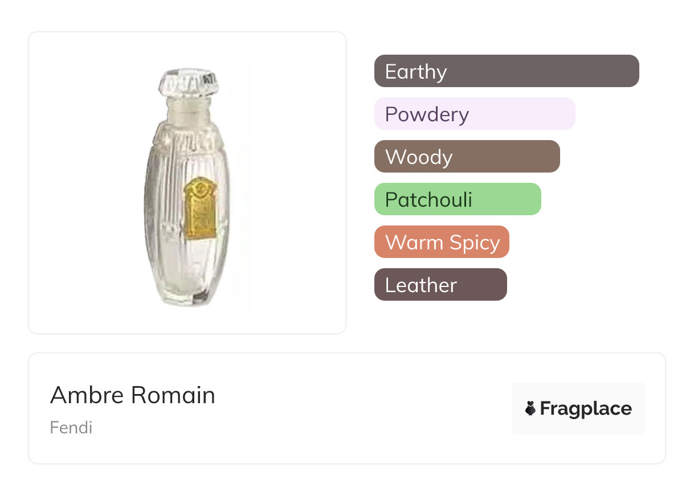Pick the green Patchouli accord bar
This screenshot has width=694, height=492.
[458, 199]
